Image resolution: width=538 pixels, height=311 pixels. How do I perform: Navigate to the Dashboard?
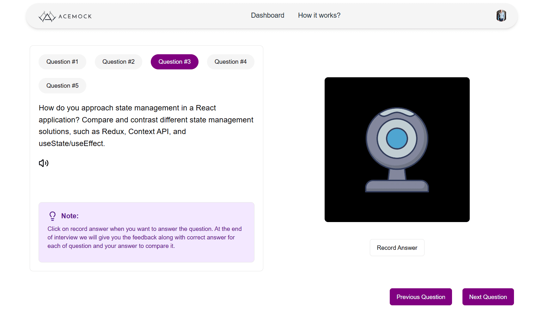267,15
